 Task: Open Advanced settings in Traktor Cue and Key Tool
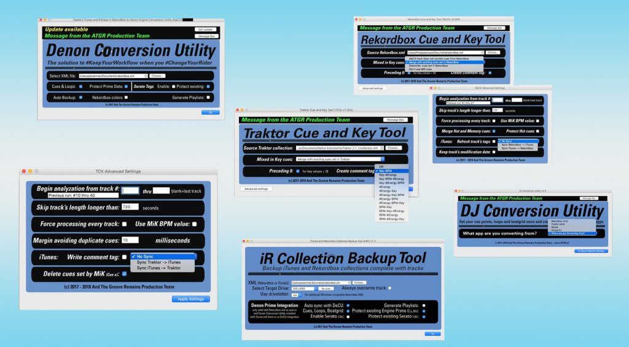click(256, 189)
